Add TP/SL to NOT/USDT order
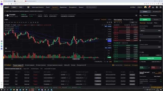Image resolution: width=163 pixels, height=91 pixels. [x=98, y=78]
